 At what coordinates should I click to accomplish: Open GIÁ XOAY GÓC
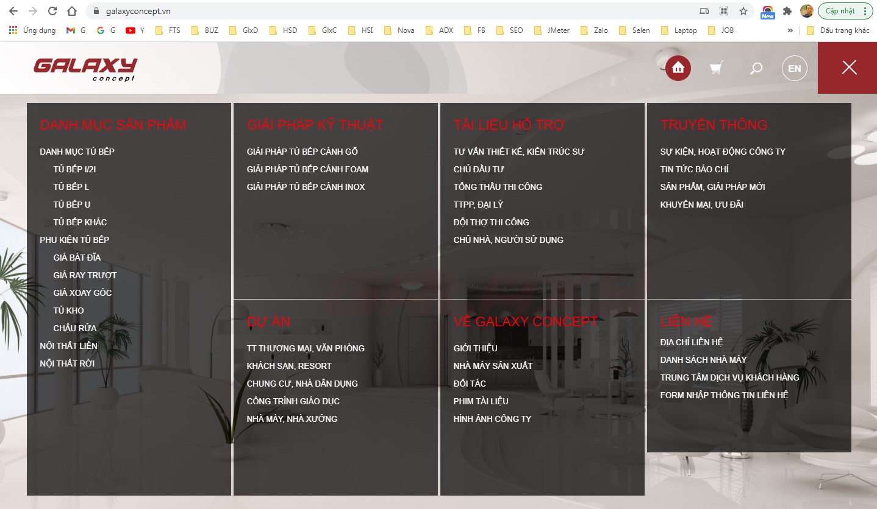pyautogui.click(x=82, y=293)
